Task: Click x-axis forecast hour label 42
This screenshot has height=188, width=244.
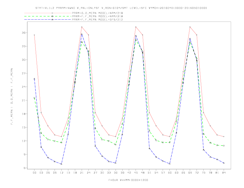Action: coord(129,173)
